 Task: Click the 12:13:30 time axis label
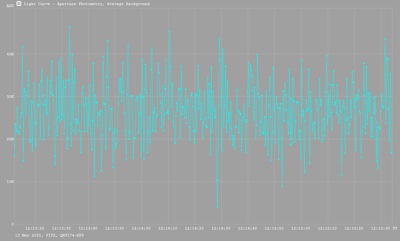click(61, 228)
